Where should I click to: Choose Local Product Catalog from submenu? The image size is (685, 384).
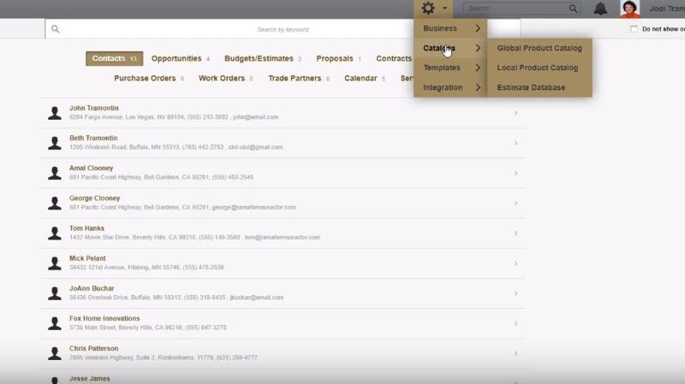[x=537, y=68]
